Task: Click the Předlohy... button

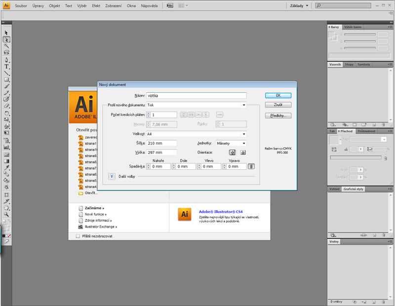Action: 278,115
